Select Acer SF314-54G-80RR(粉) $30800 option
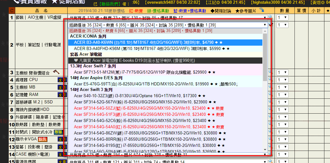This screenshot has height=163, width=330. pos(165,139)
